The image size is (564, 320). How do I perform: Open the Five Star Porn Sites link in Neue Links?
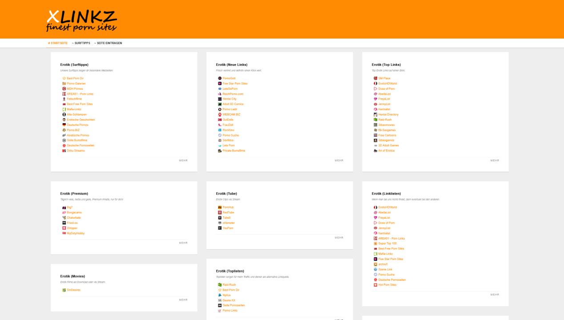tap(235, 84)
